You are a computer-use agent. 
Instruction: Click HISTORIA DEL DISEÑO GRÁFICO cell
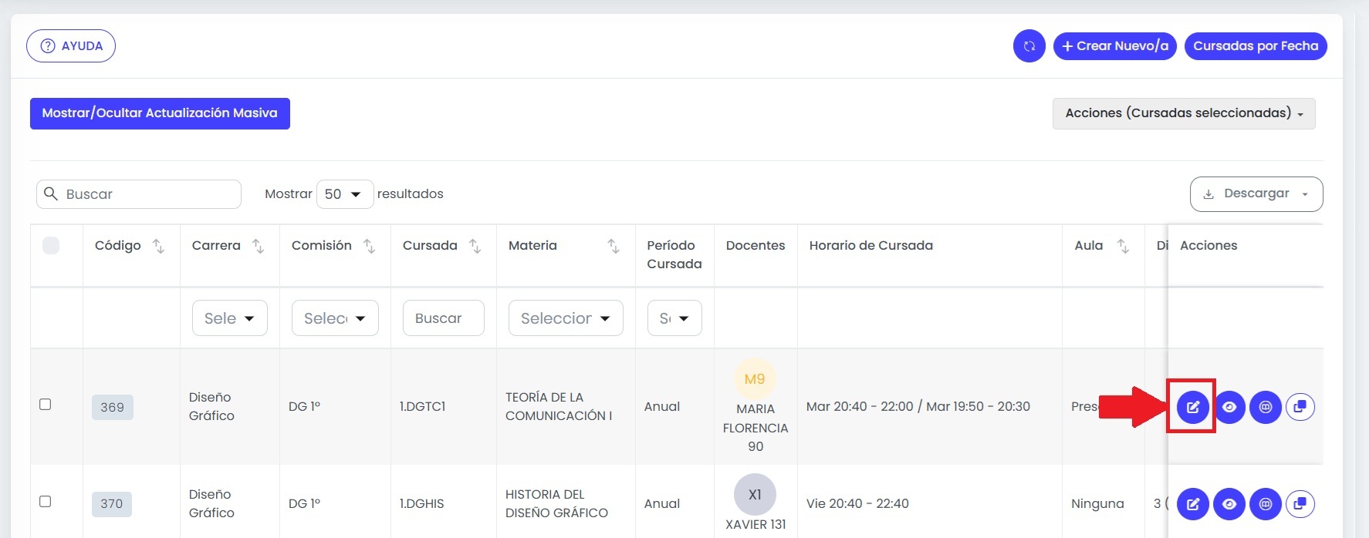tap(556, 503)
